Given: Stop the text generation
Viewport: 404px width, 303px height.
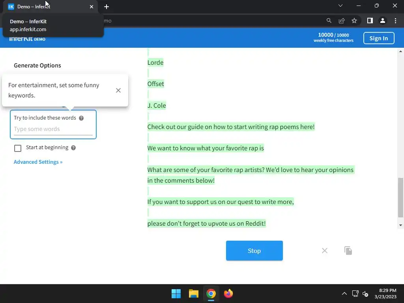Looking at the screenshot, I should pos(254,251).
